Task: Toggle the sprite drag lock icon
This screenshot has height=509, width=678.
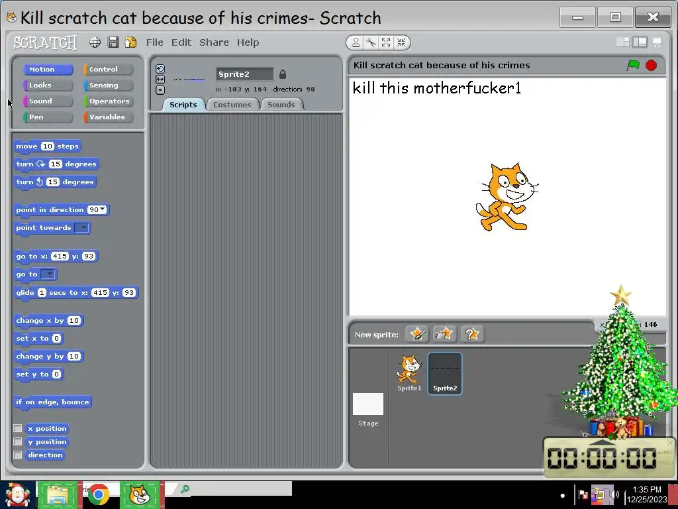Action: [282, 74]
